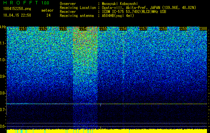Click the 2255 time marker label
210x133 pixels.
[x=103, y=29]
